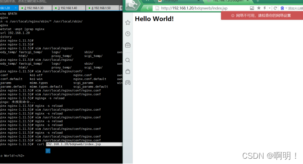The height and width of the screenshot is (164, 303).
Task: Click the highlighted 192.168.1.20/bdqnweb/index.jsp curl text
Action: [x=74, y=144]
